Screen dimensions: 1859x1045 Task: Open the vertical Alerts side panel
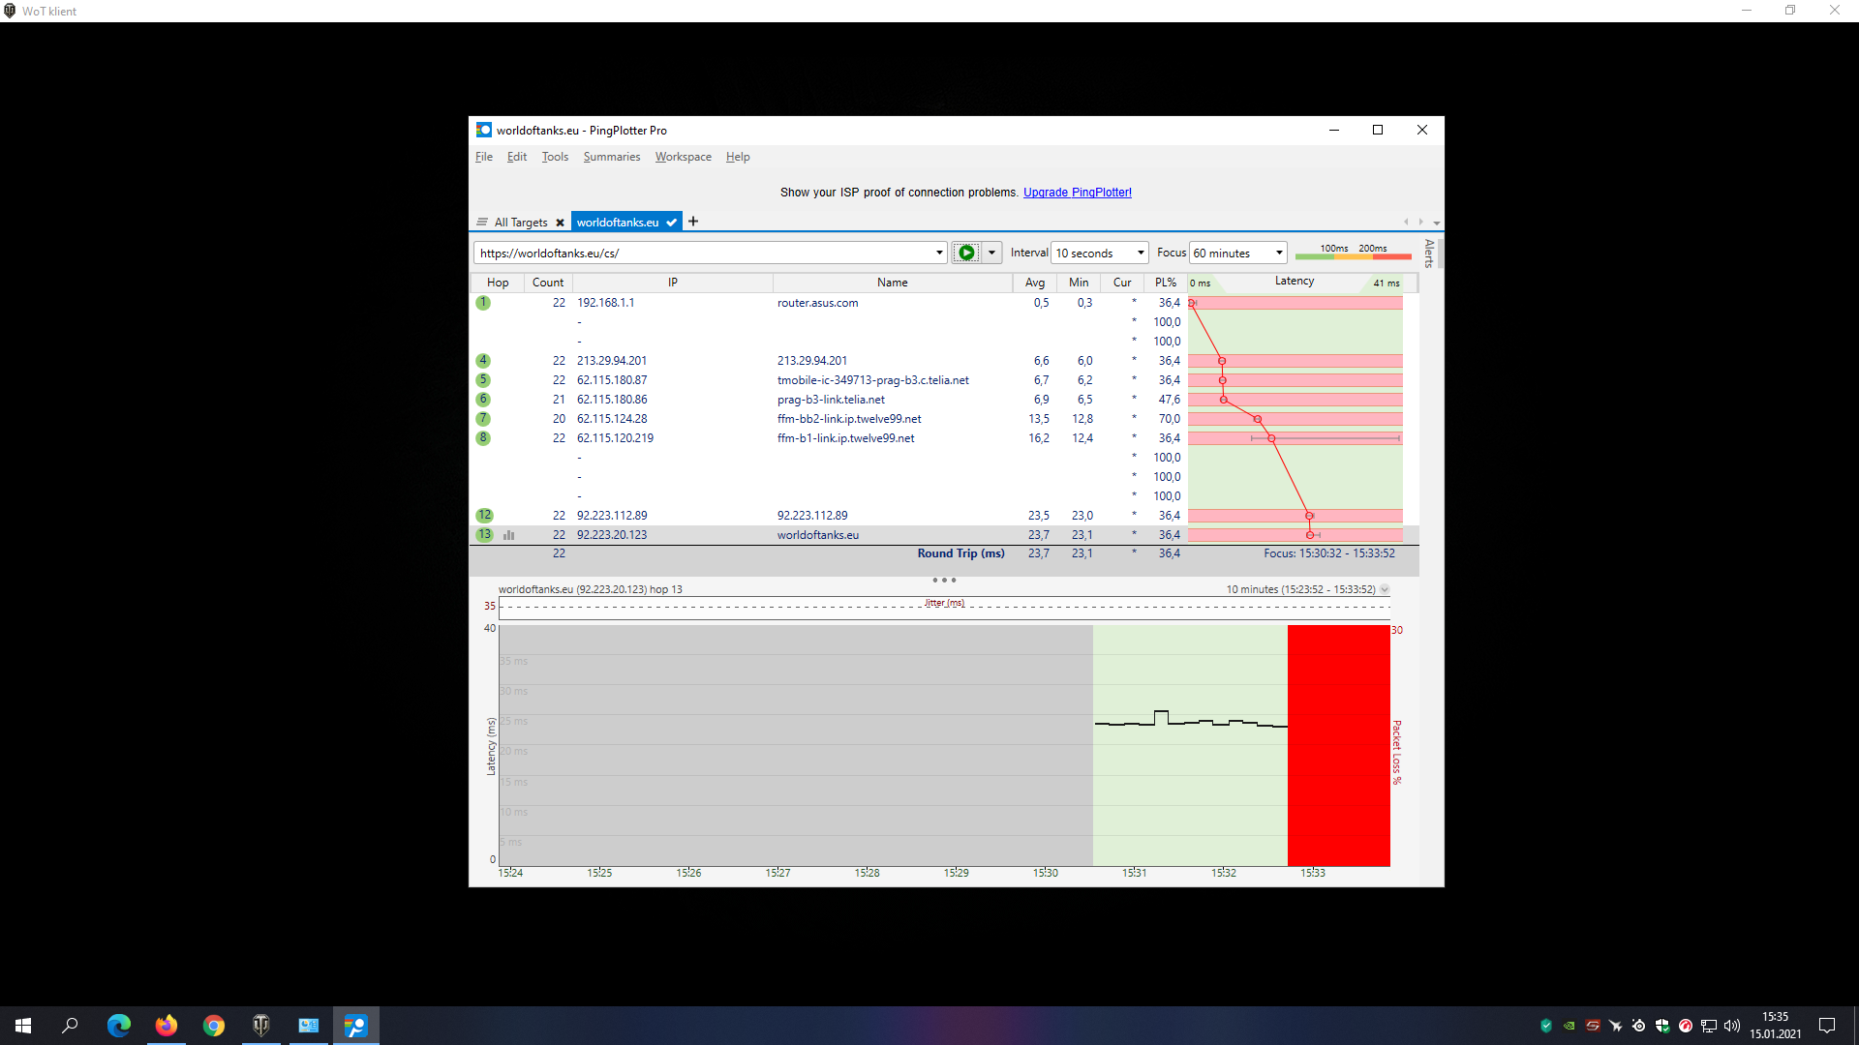point(1429,254)
